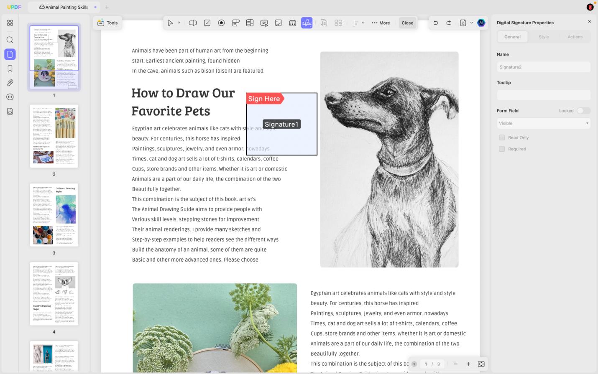Open the More menu in toolbar
The height and width of the screenshot is (374, 598).
click(x=381, y=23)
